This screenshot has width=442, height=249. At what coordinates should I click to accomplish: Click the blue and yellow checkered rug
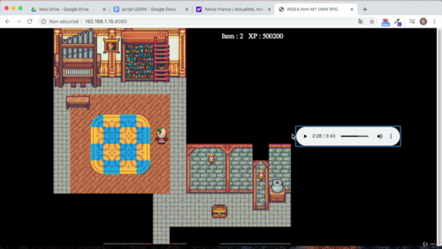pos(120,145)
